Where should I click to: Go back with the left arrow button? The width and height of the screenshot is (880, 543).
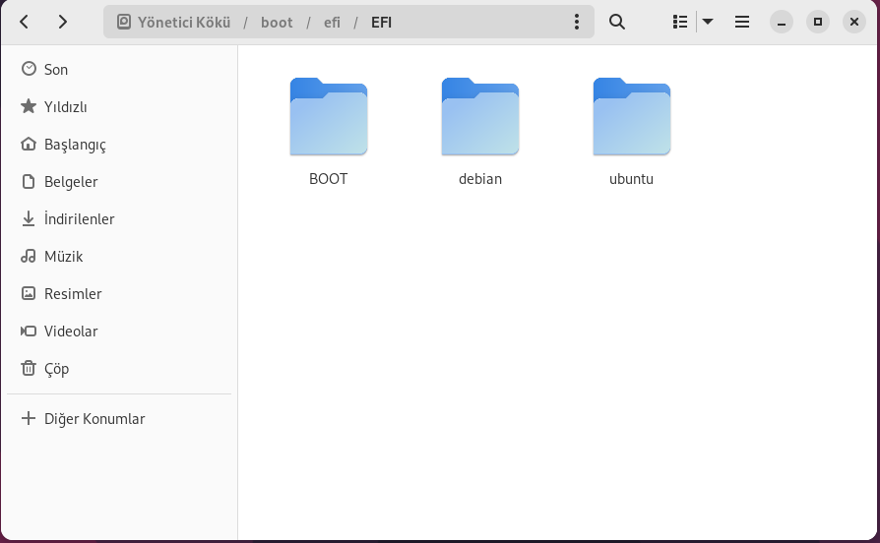[25, 22]
